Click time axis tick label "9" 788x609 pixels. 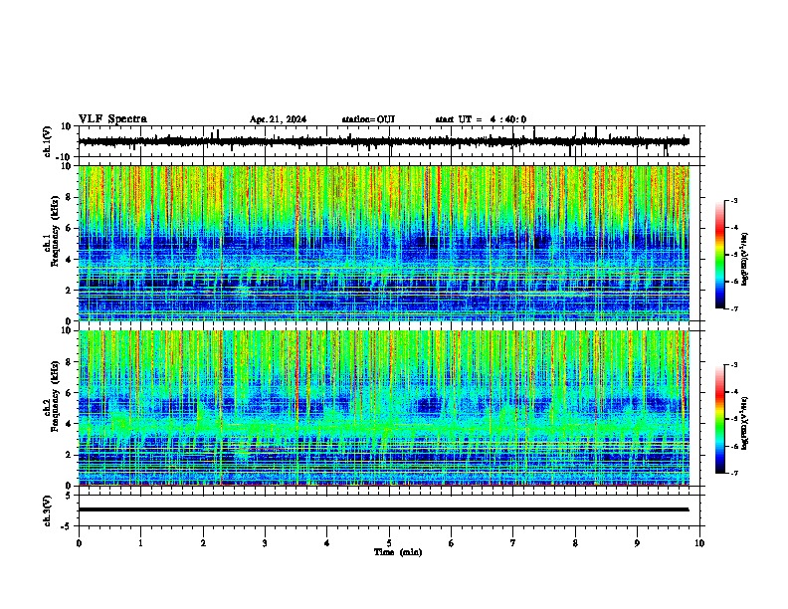(x=637, y=543)
